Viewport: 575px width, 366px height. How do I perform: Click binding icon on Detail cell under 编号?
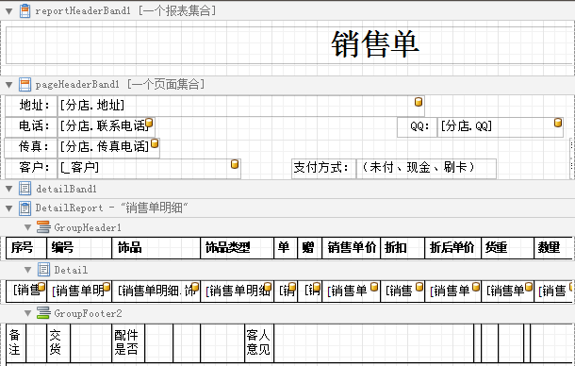[x=107, y=287]
